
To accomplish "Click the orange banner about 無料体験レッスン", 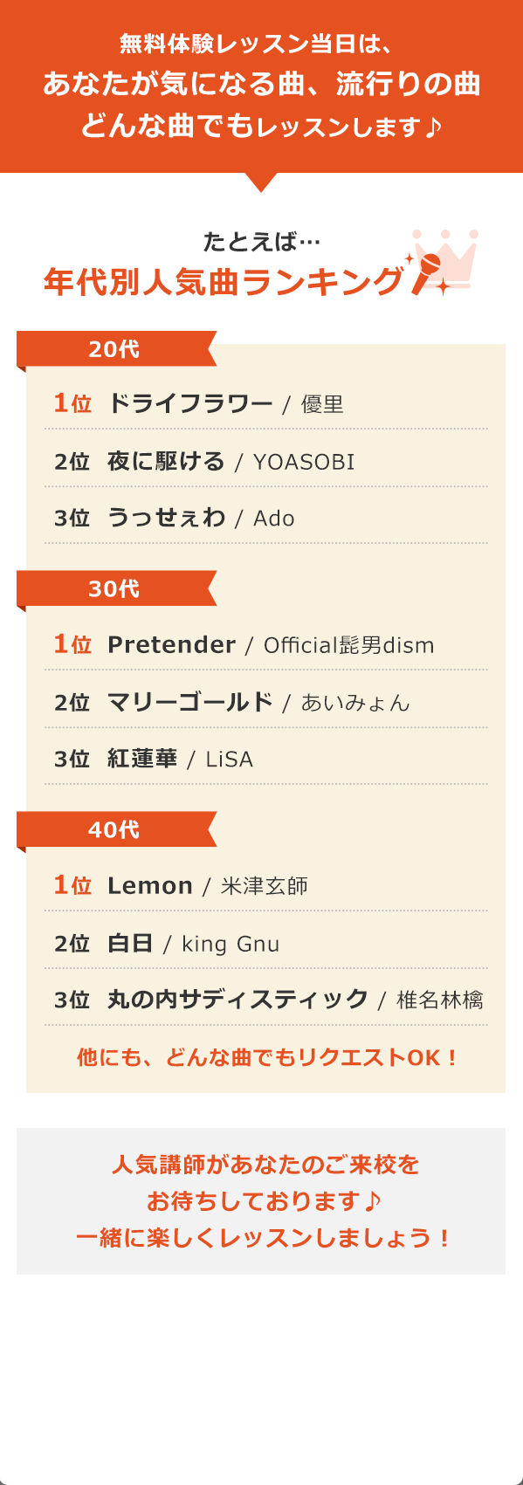I will [x=261, y=86].
